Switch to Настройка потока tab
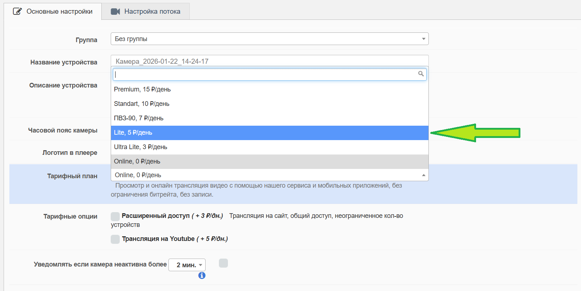 coord(146,12)
